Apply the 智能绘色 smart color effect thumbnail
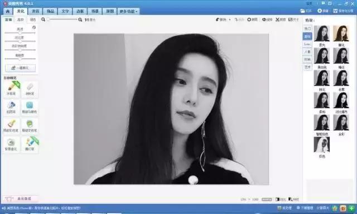Screen dimensions: 357x214 point(322,122)
